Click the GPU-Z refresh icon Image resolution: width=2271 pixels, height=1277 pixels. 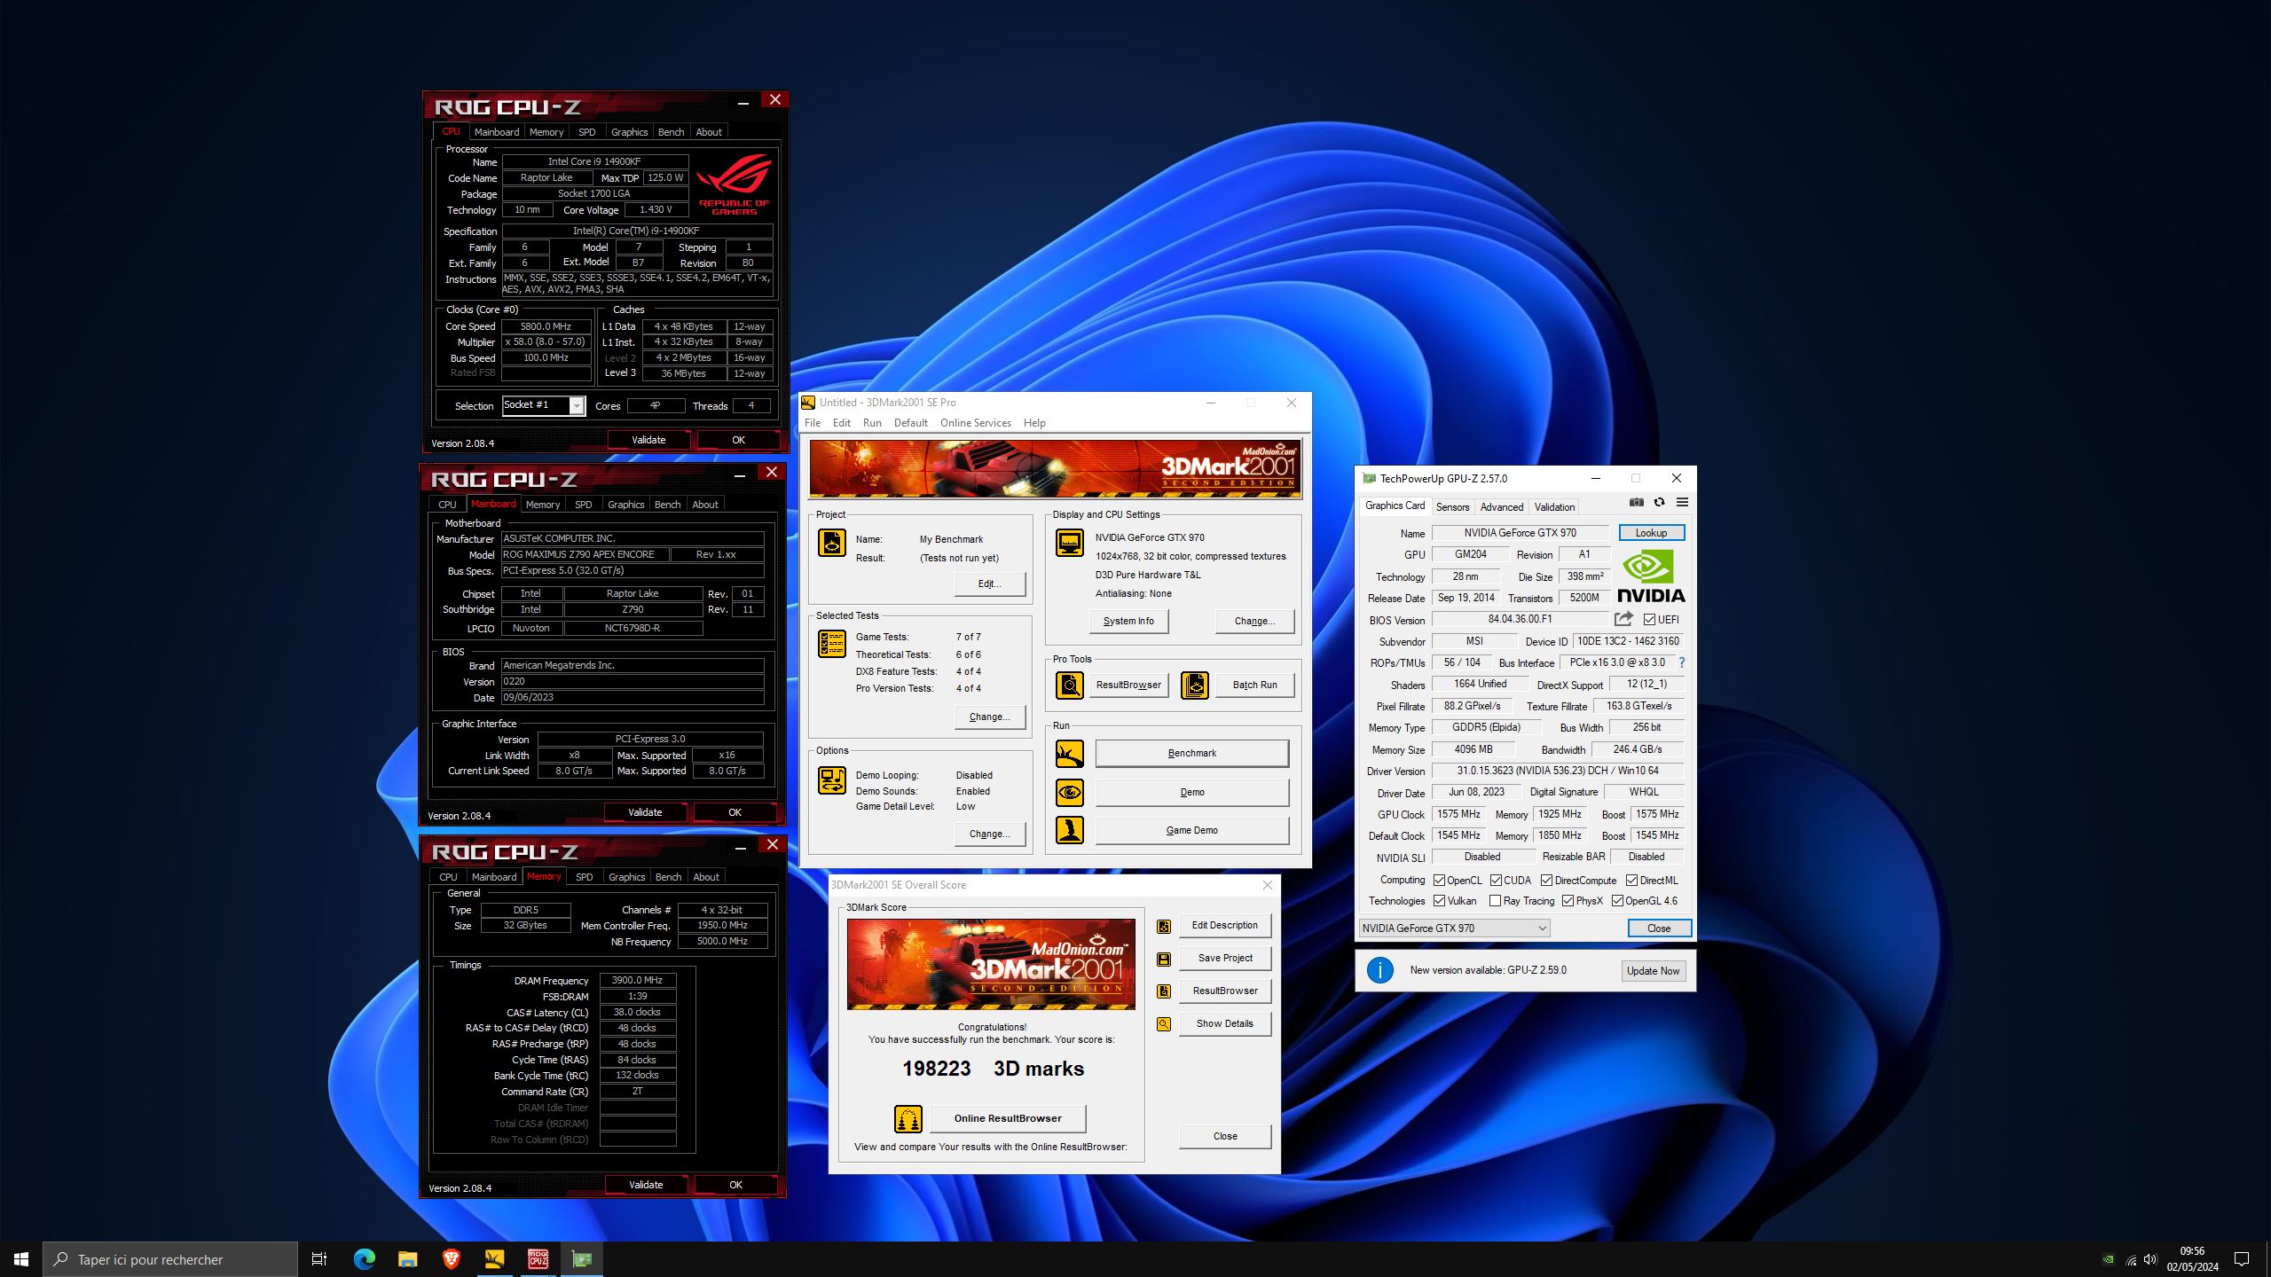pos(1659,503)
